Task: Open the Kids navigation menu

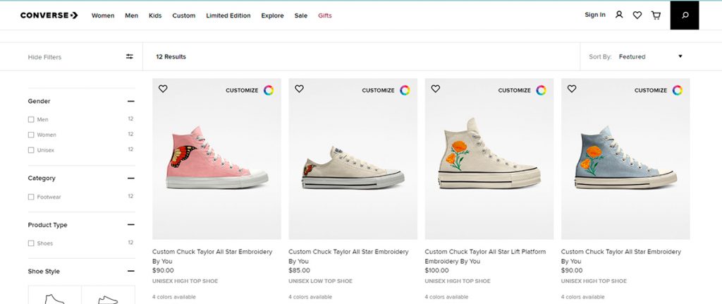Action: coord(155,16)
